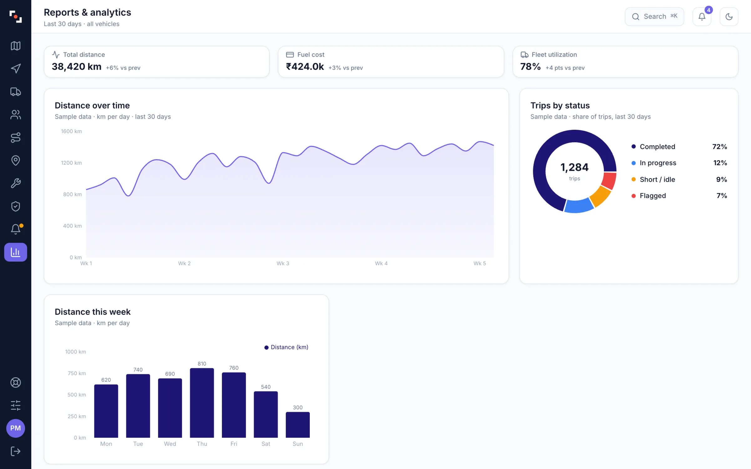The image size is (751, 469).
Task: Click the Trips by status heading
Action: pos(560,105)
